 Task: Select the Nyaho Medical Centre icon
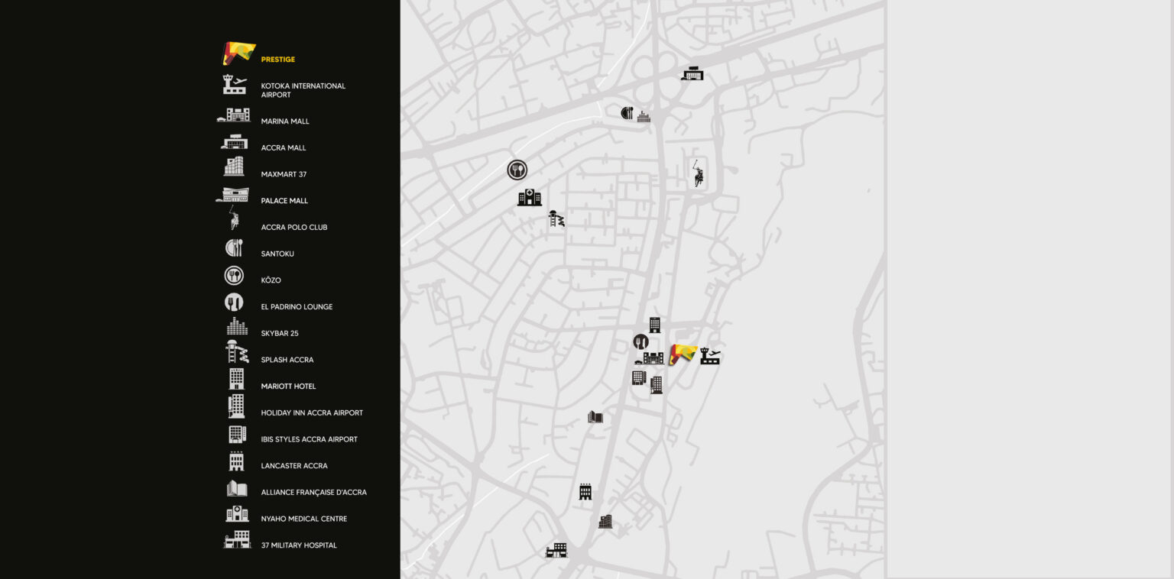(236, 513)
